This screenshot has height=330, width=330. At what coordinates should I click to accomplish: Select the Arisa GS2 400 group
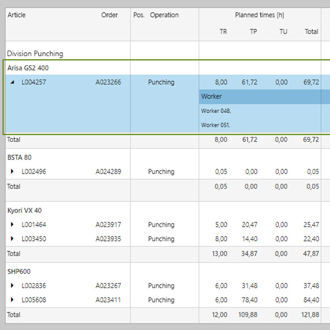pos(28,68)
